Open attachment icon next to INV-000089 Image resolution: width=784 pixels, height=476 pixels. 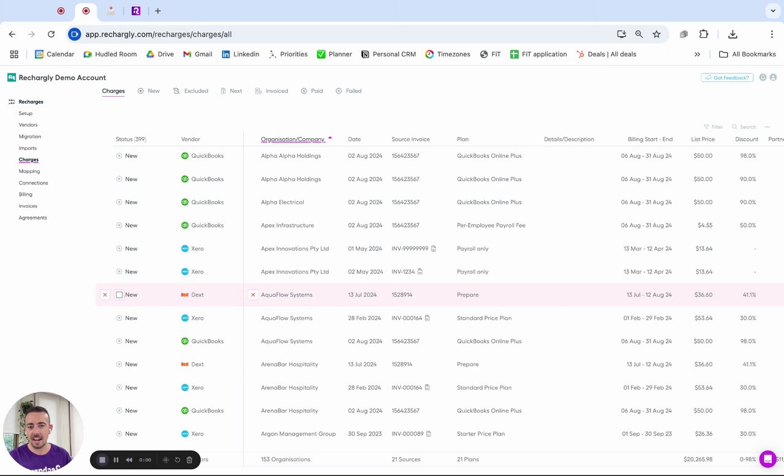click(x=429, y=434)
